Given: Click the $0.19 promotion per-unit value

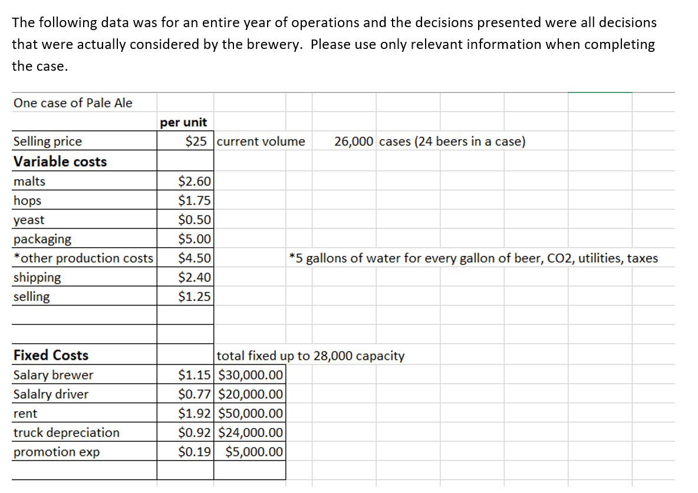Looking at the screenshot, I should click(x=195, y=452).
